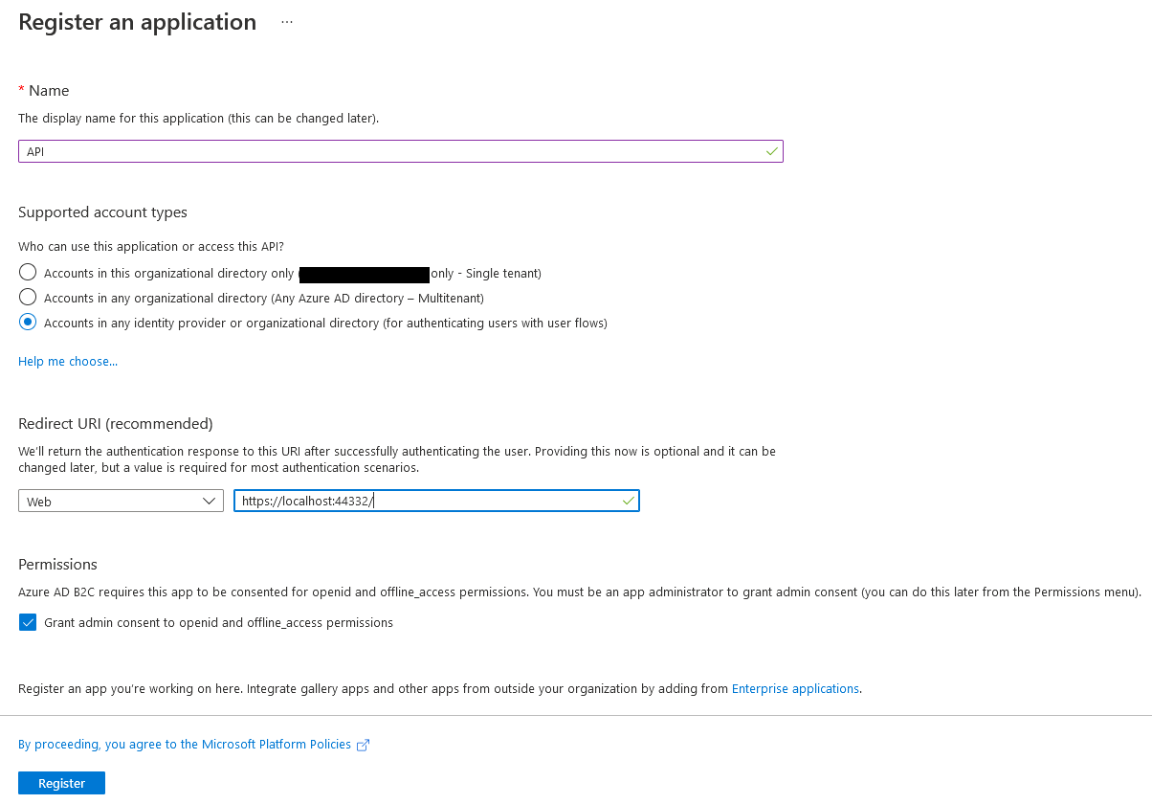Click the Name field label
The width and height of the screenshot is (1152, 804).
click(x=49, y=90)
